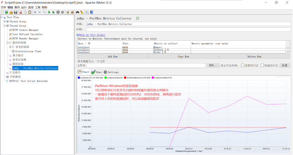Collapse the second Thread Group node
The image size is (293, 155).
pos(5,26)
